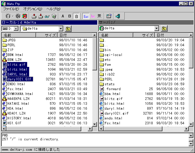Click the download file toolbar icon

tap(41, 16)
